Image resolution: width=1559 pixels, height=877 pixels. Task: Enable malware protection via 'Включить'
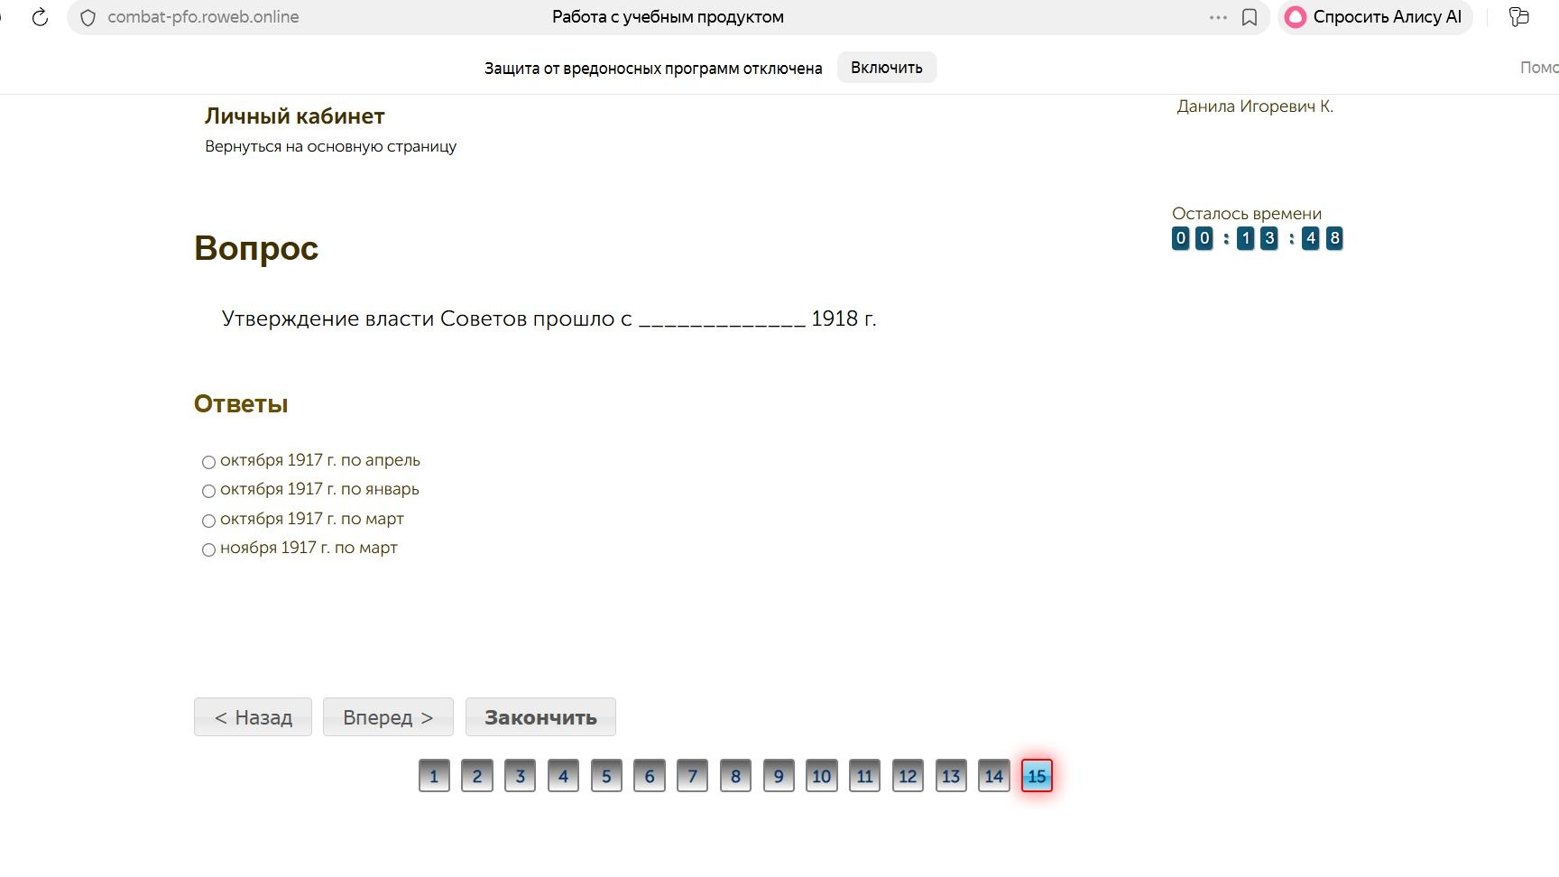point(887,68)
